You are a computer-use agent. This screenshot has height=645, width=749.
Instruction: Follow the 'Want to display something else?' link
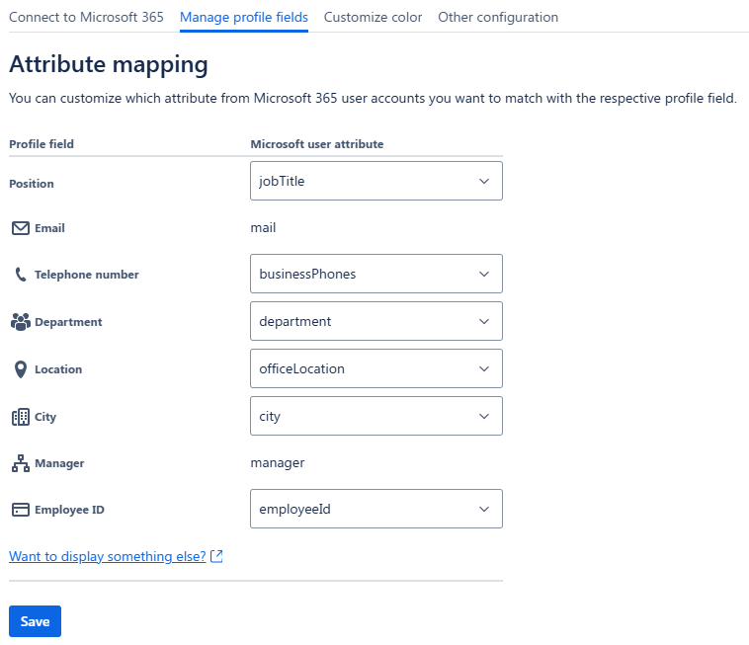point(107,557)
